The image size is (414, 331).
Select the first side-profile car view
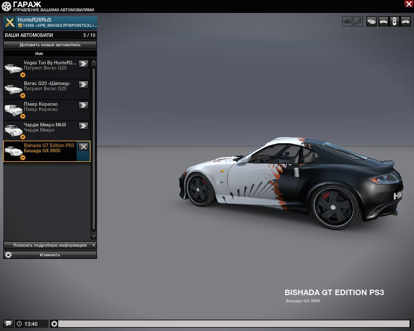383,22
